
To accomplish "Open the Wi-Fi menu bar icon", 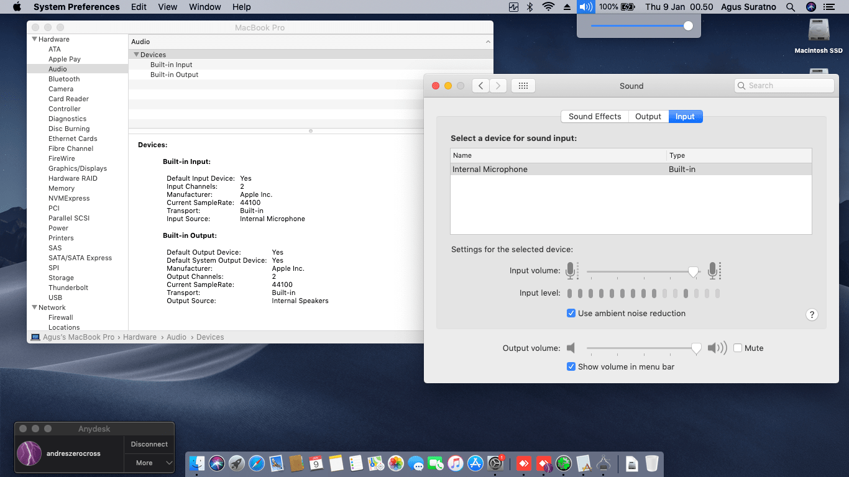I will coord(548,7).
